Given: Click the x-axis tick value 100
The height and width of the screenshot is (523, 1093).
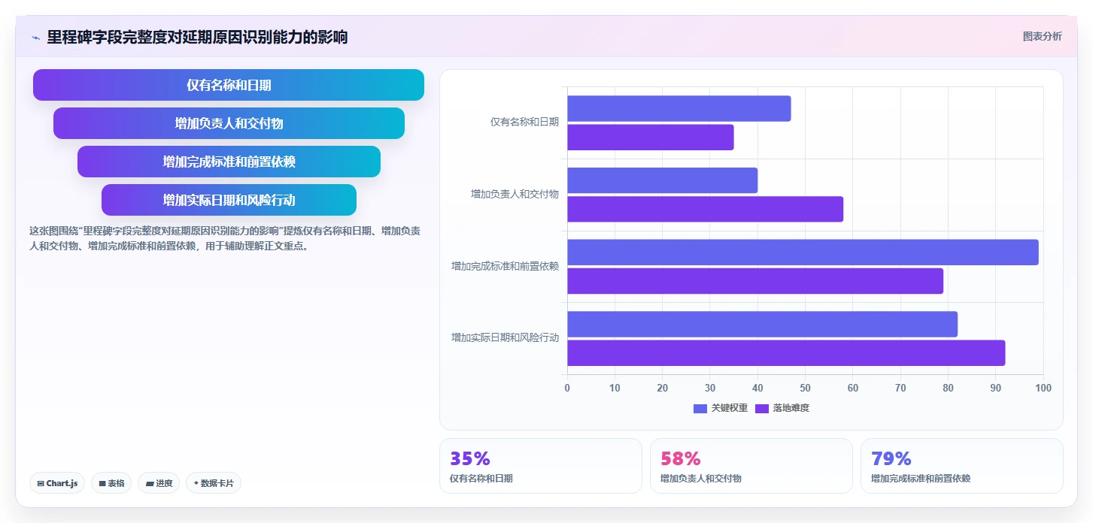Looking at the screenshot, I should click(x=1043, y=388).
